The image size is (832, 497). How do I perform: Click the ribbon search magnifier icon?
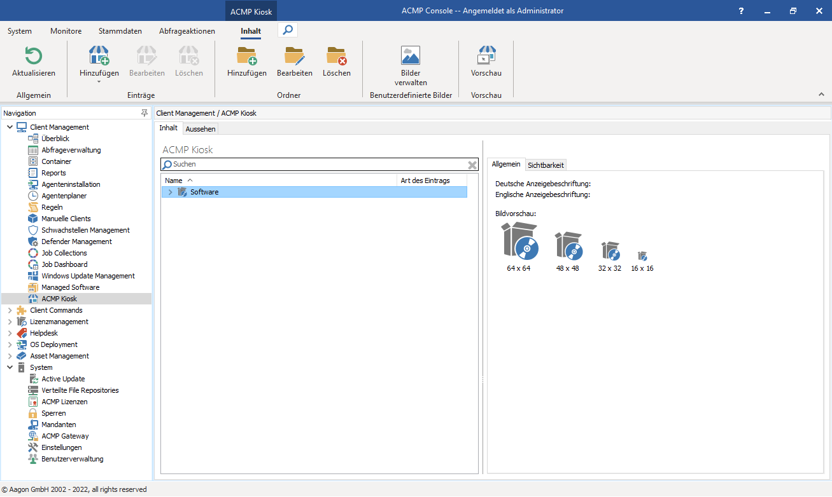coord(288,30)
